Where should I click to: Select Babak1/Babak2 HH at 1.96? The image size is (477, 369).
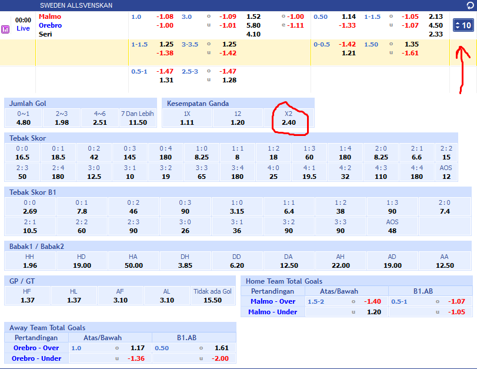point(30,265)
